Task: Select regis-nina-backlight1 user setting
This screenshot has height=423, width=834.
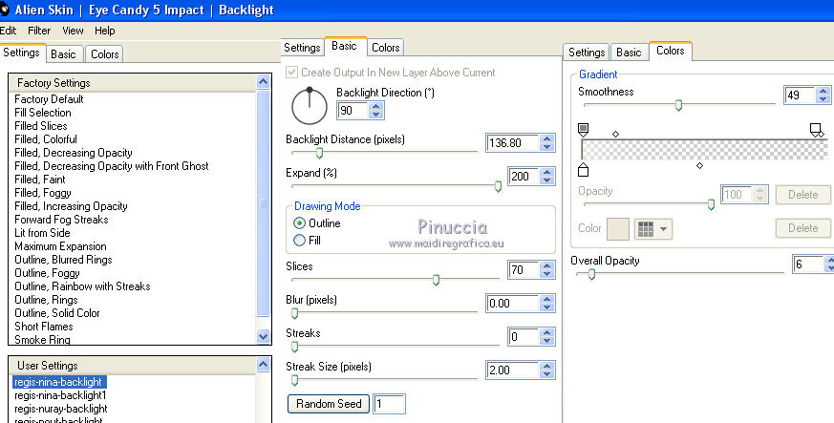Action: (x=60, y=395)
